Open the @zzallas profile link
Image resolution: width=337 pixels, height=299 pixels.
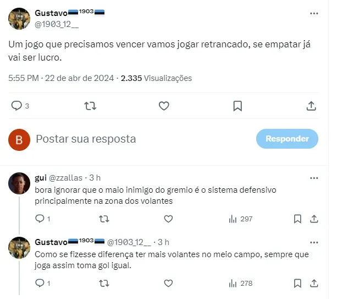[66, 178]
